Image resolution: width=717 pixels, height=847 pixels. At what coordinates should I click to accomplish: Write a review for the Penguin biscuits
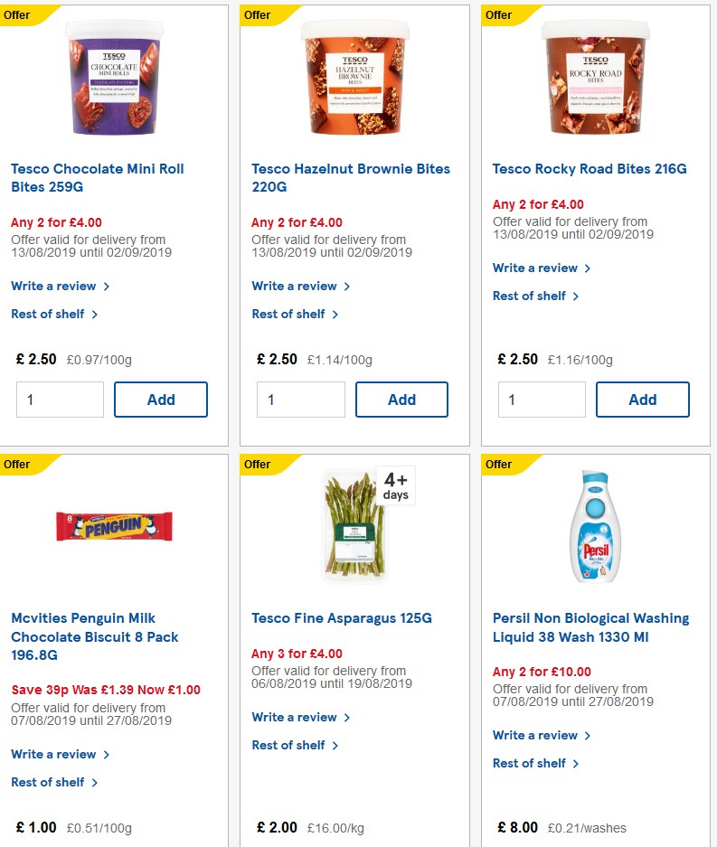[x=53, y=754]
